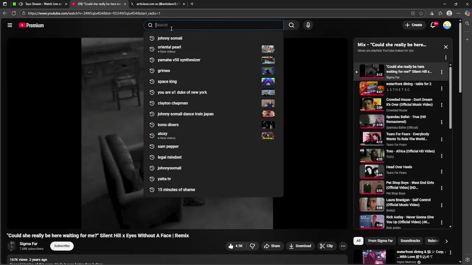Play 'Toto - Africa' thumbnail in mix
The width and height of the screenshot is (472, 265).
coord(372,155)
